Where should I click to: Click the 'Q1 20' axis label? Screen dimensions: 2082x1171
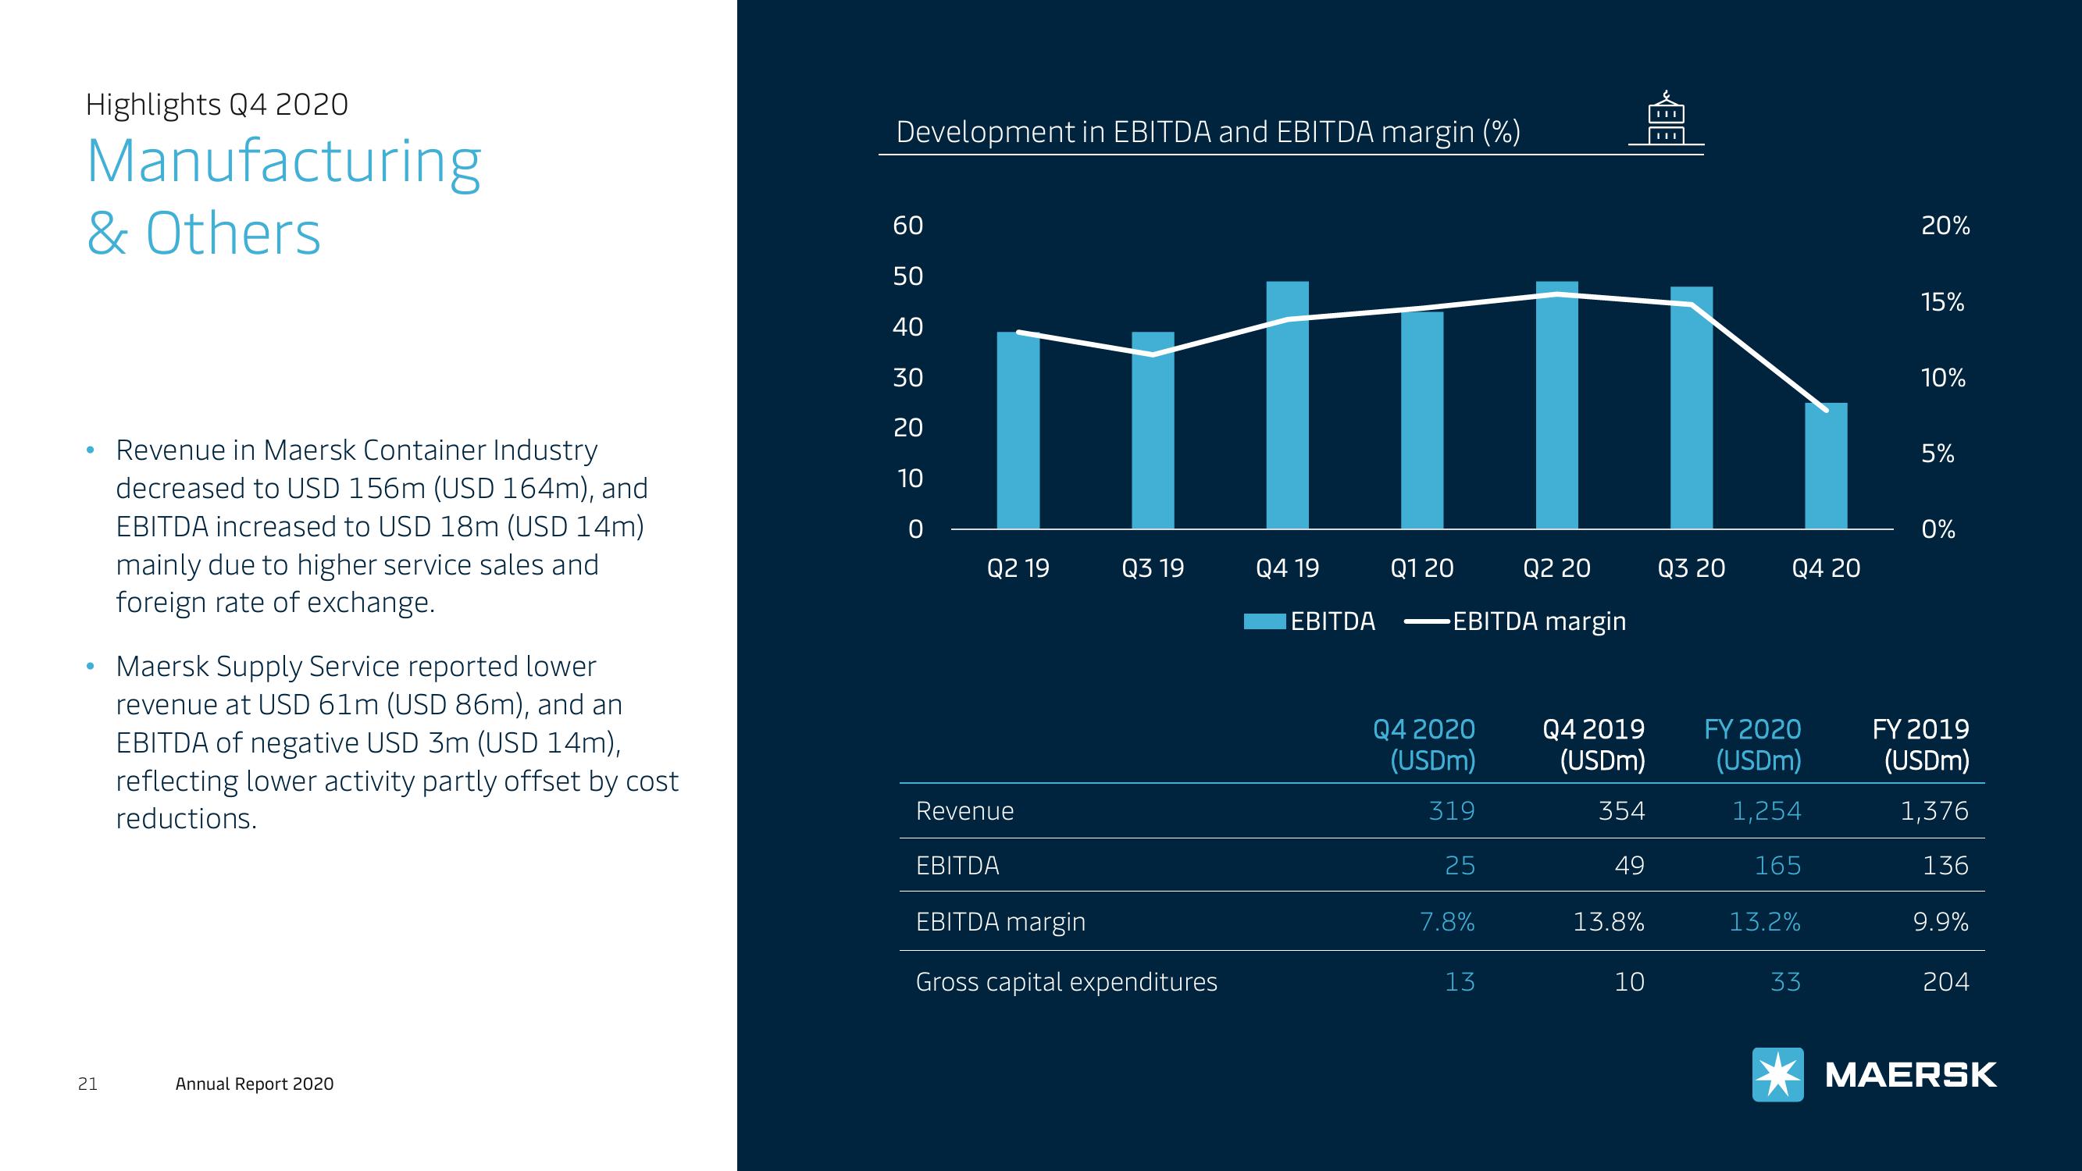tap(1421, 569)
